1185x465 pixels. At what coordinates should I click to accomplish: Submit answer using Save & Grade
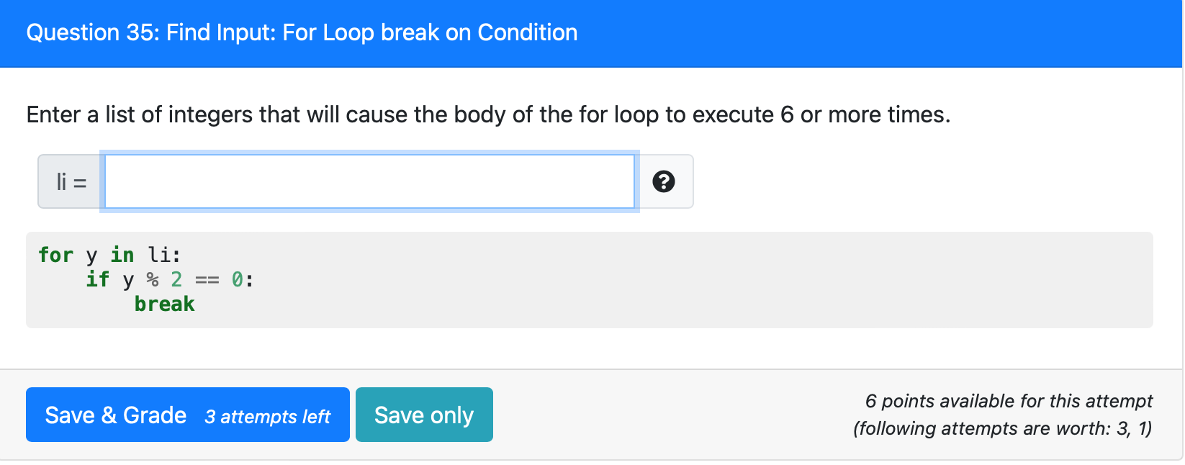[186, 414]
